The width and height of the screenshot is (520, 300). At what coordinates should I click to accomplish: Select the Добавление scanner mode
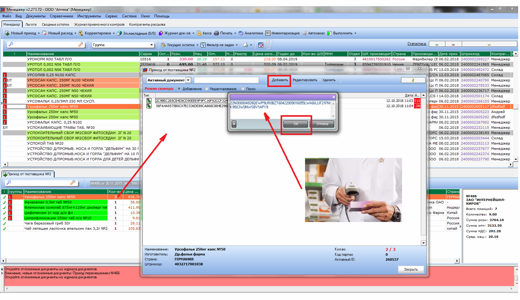(x=179, y=89)
